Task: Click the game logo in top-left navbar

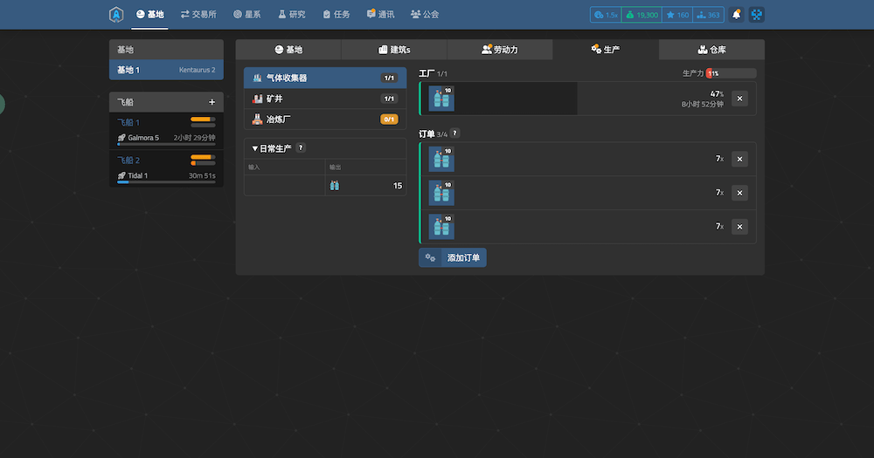Action: [x=116, y=15]
